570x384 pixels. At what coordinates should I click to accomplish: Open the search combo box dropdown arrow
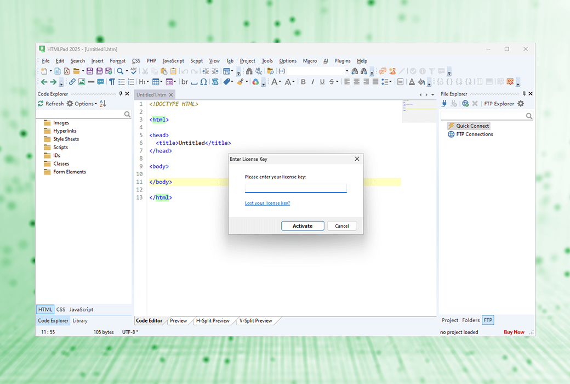(x=347, y=71)
